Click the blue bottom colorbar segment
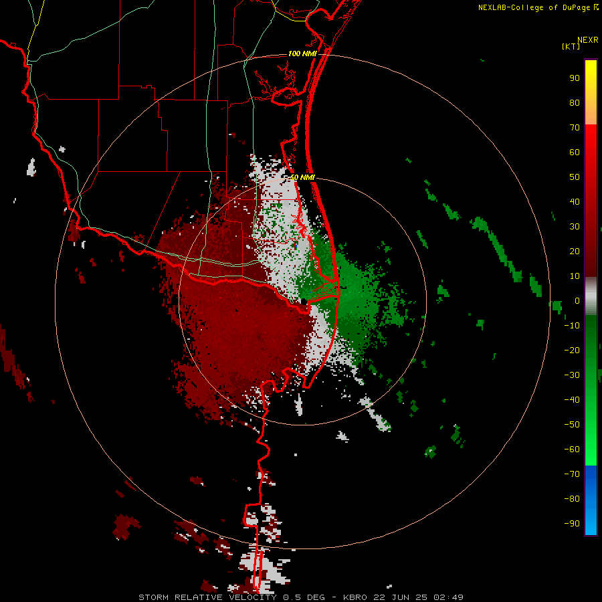 coord(591,500)
